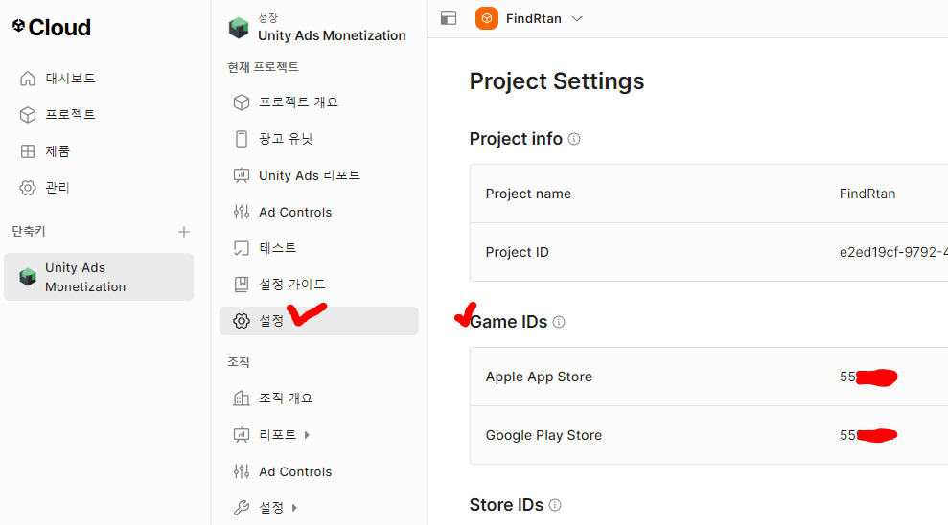
Task: Click the 단축키 section label
Action: point(29,232)
